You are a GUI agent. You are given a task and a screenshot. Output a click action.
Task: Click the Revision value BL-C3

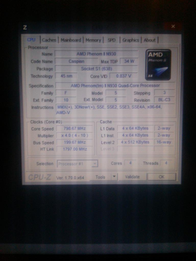coord(164,100)
